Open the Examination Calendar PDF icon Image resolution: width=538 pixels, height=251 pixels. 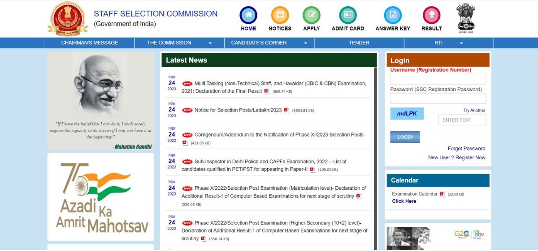[x=442, y=194]
